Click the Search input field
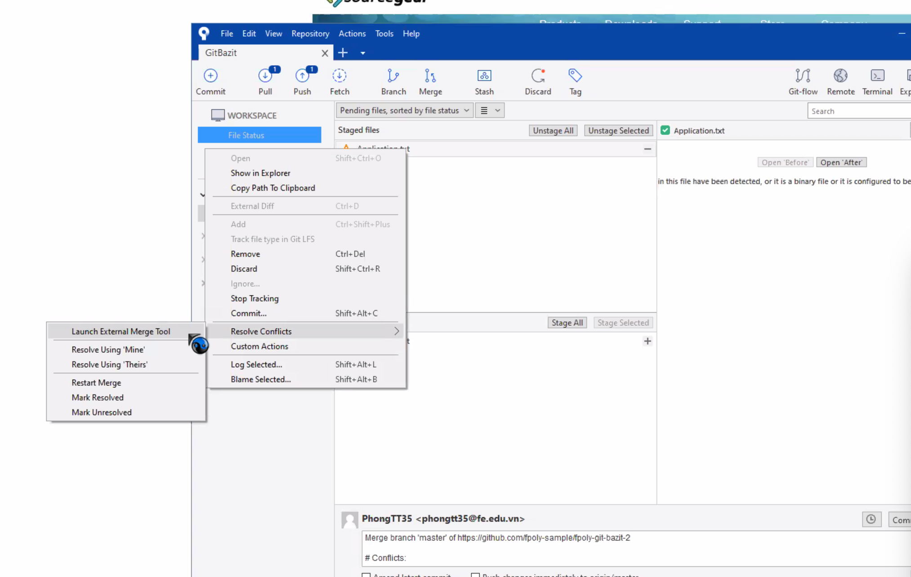This screenshot has height=577, width=911. (859, 111)
